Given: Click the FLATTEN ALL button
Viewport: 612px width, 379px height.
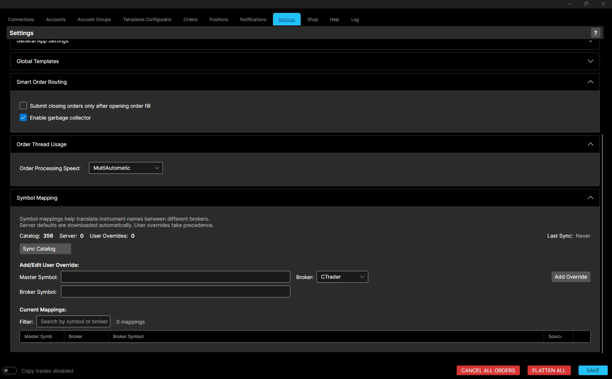Looking at the screenshot, I should (549, 371).
